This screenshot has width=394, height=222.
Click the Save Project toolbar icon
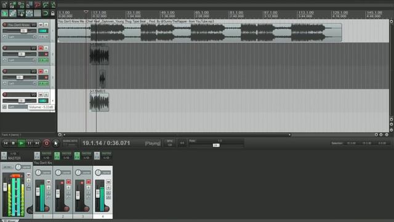pos(21,4)
